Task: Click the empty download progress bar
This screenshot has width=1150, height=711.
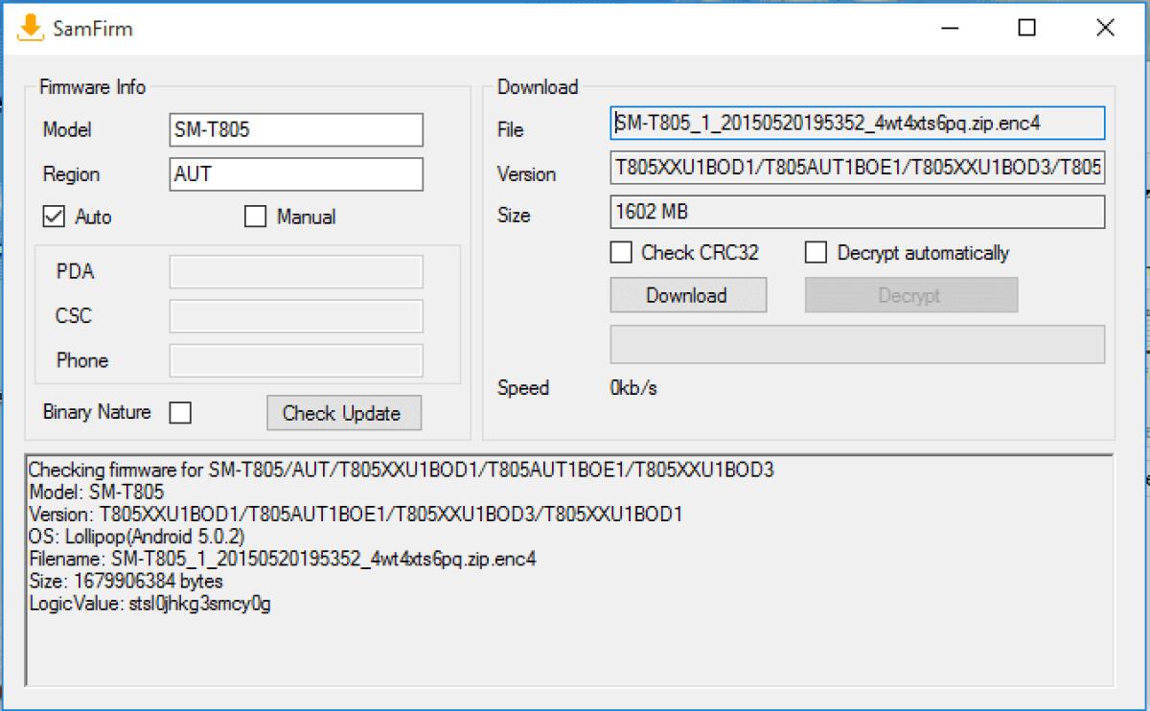Action: (856, 343)
